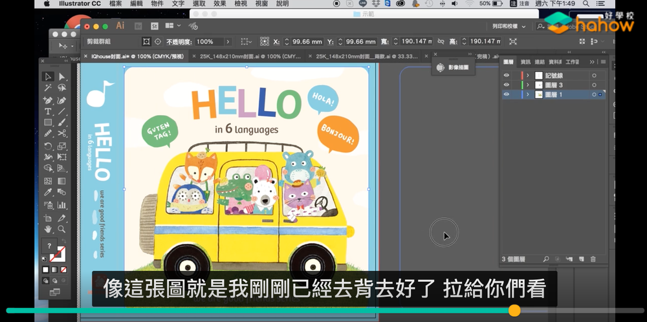
Task: Click the height 高 value field
Action: coord(485,41)
